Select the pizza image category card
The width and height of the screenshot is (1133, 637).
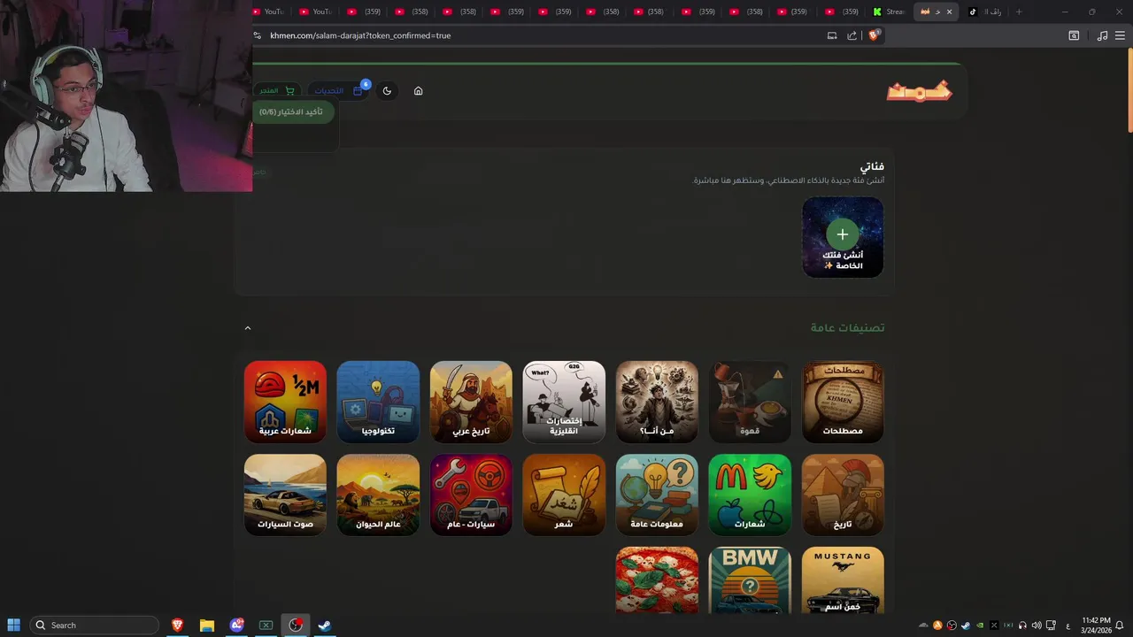tap(657, 579)
